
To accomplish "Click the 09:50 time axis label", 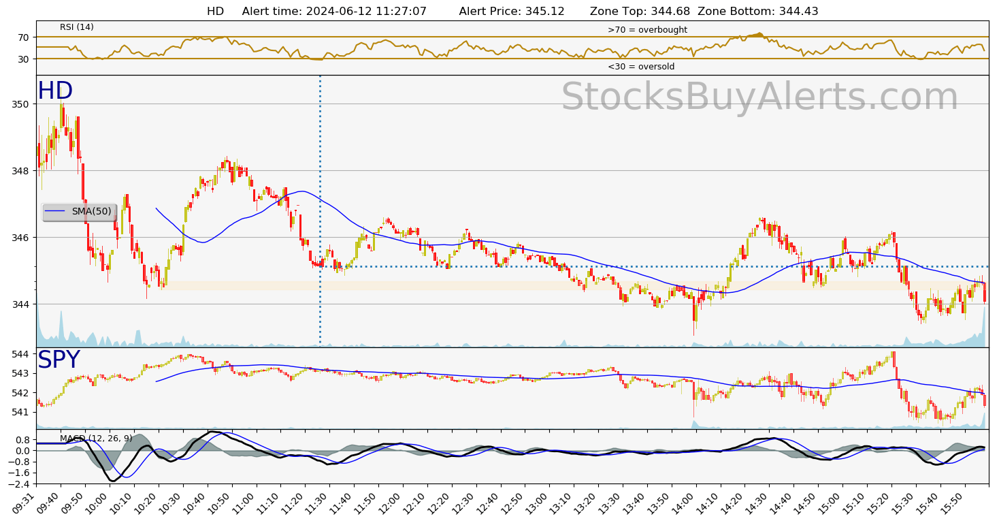I will [72, 503].
